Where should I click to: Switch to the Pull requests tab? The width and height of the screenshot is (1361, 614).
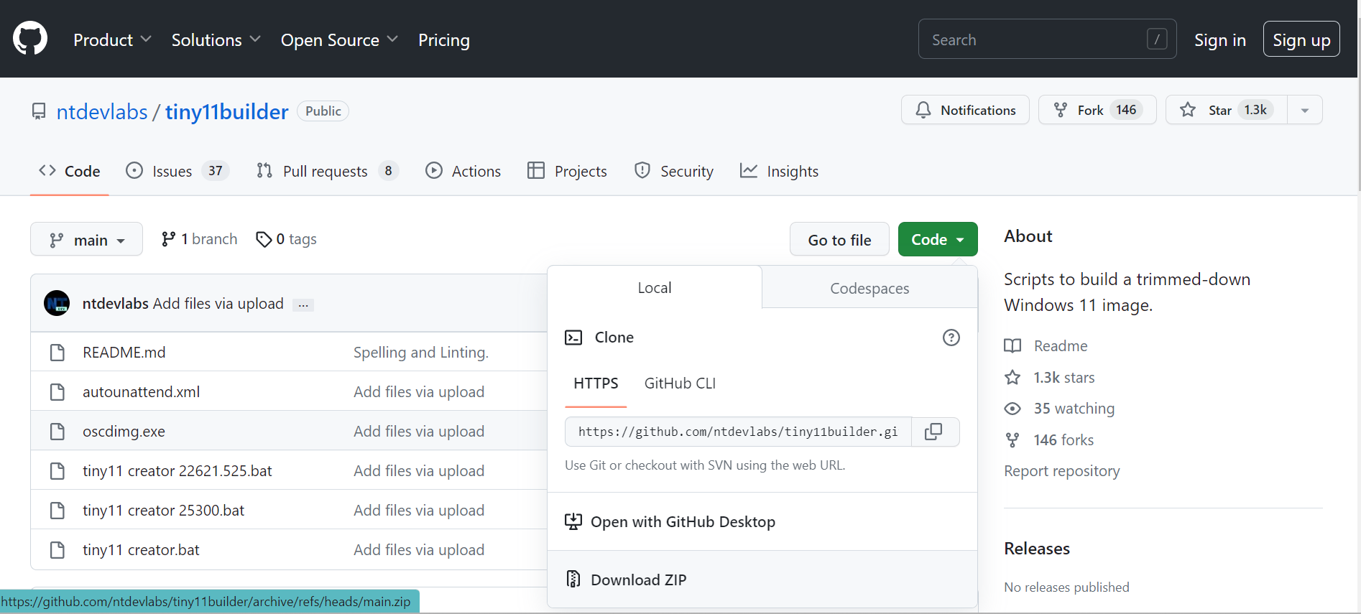[328, 171]
